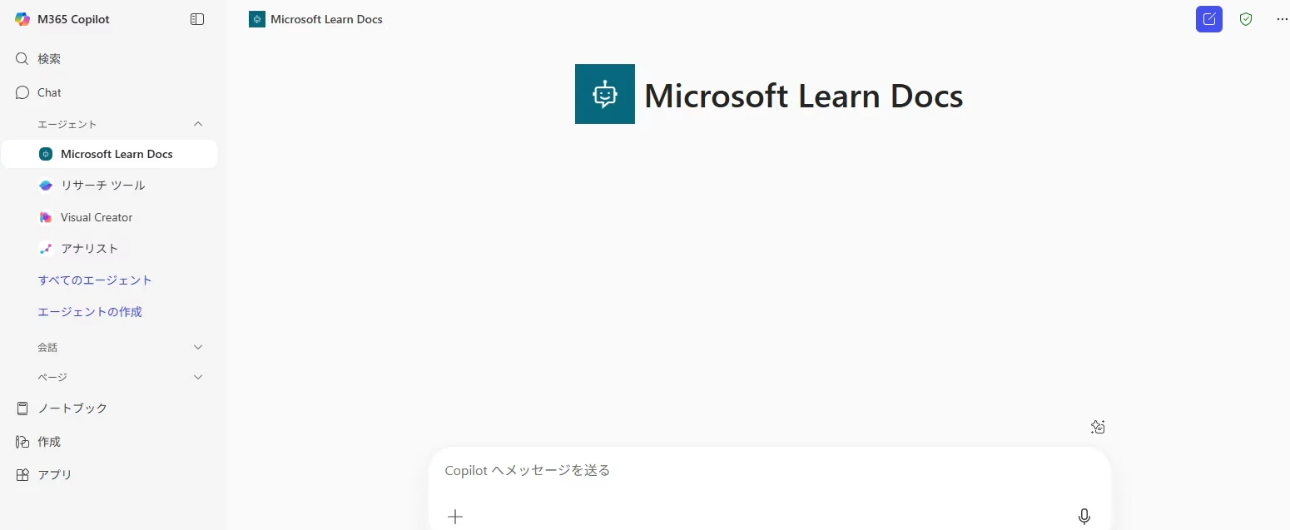Expand the ページ section chevron
1290x530 pixels.
[198, 377]
